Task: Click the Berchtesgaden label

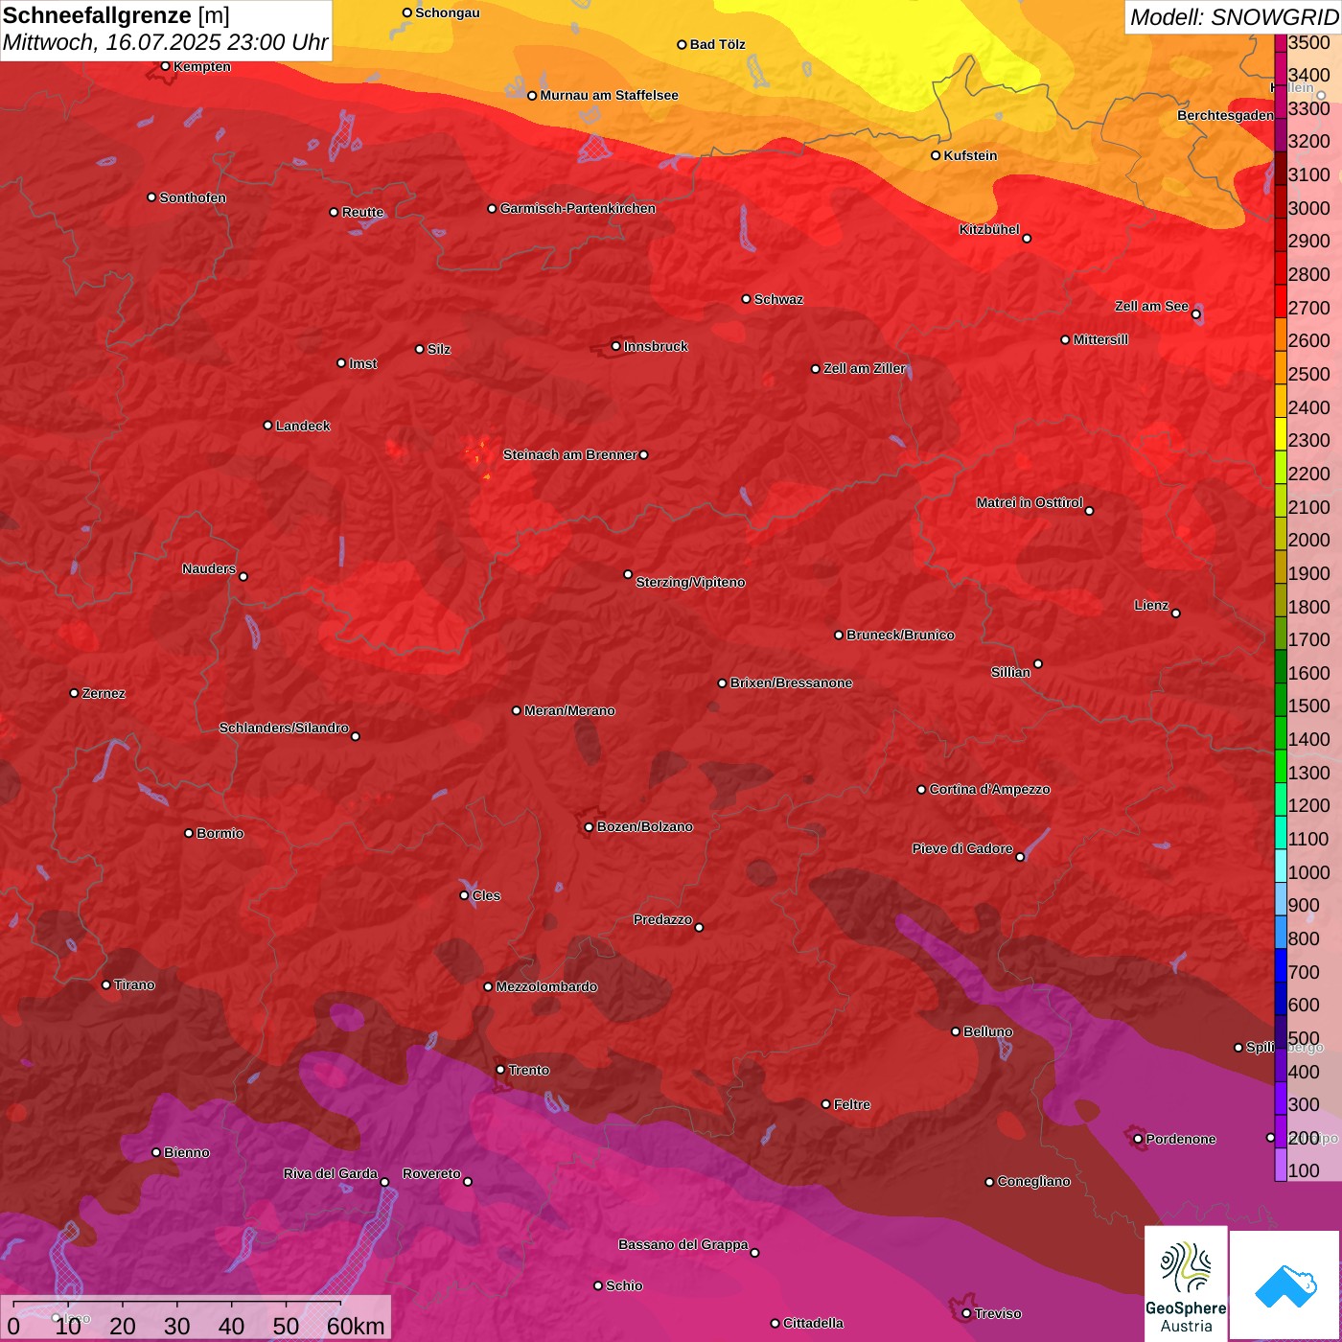Action: click(1226, 115)
